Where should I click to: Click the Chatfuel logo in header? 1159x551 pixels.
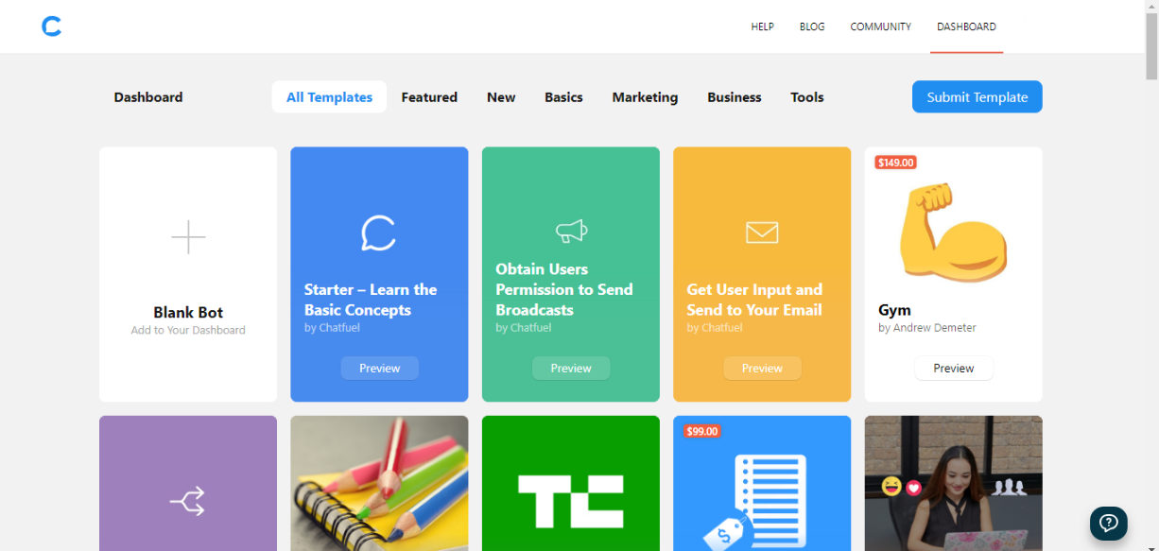[x=52, y=27]
